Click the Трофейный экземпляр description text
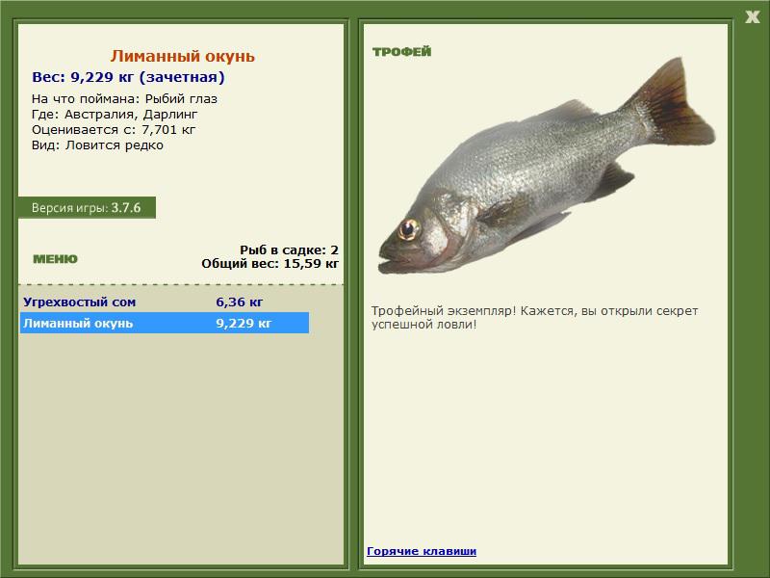 coord(533,318)
